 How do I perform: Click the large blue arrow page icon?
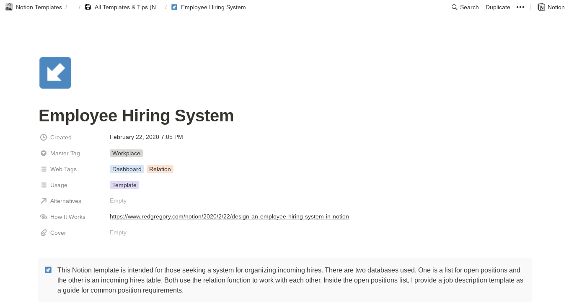point(55,73)
